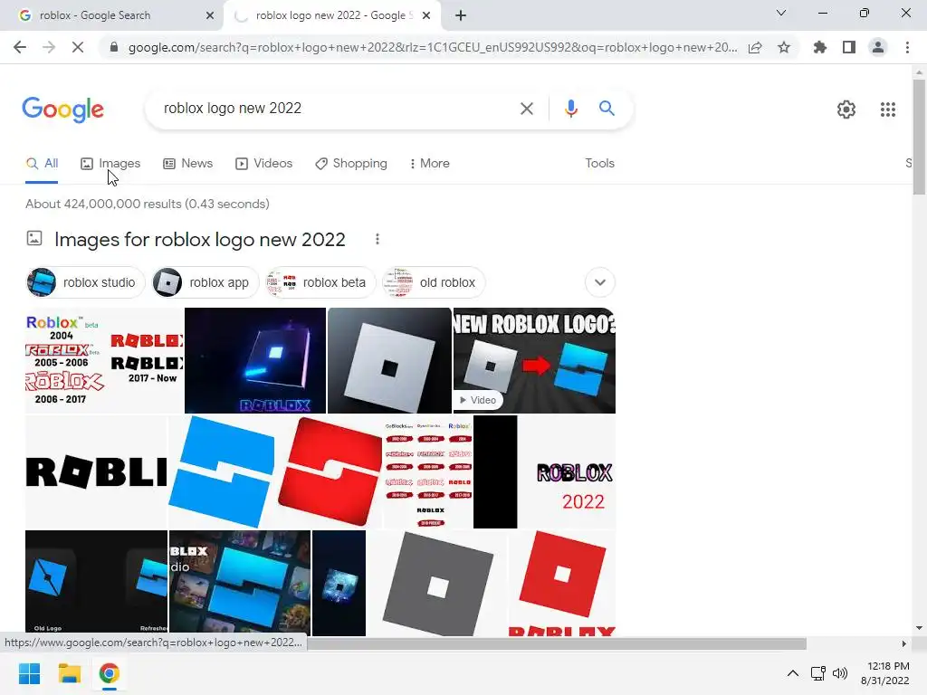Switch to the Images tab

click(x=110, y=163)
